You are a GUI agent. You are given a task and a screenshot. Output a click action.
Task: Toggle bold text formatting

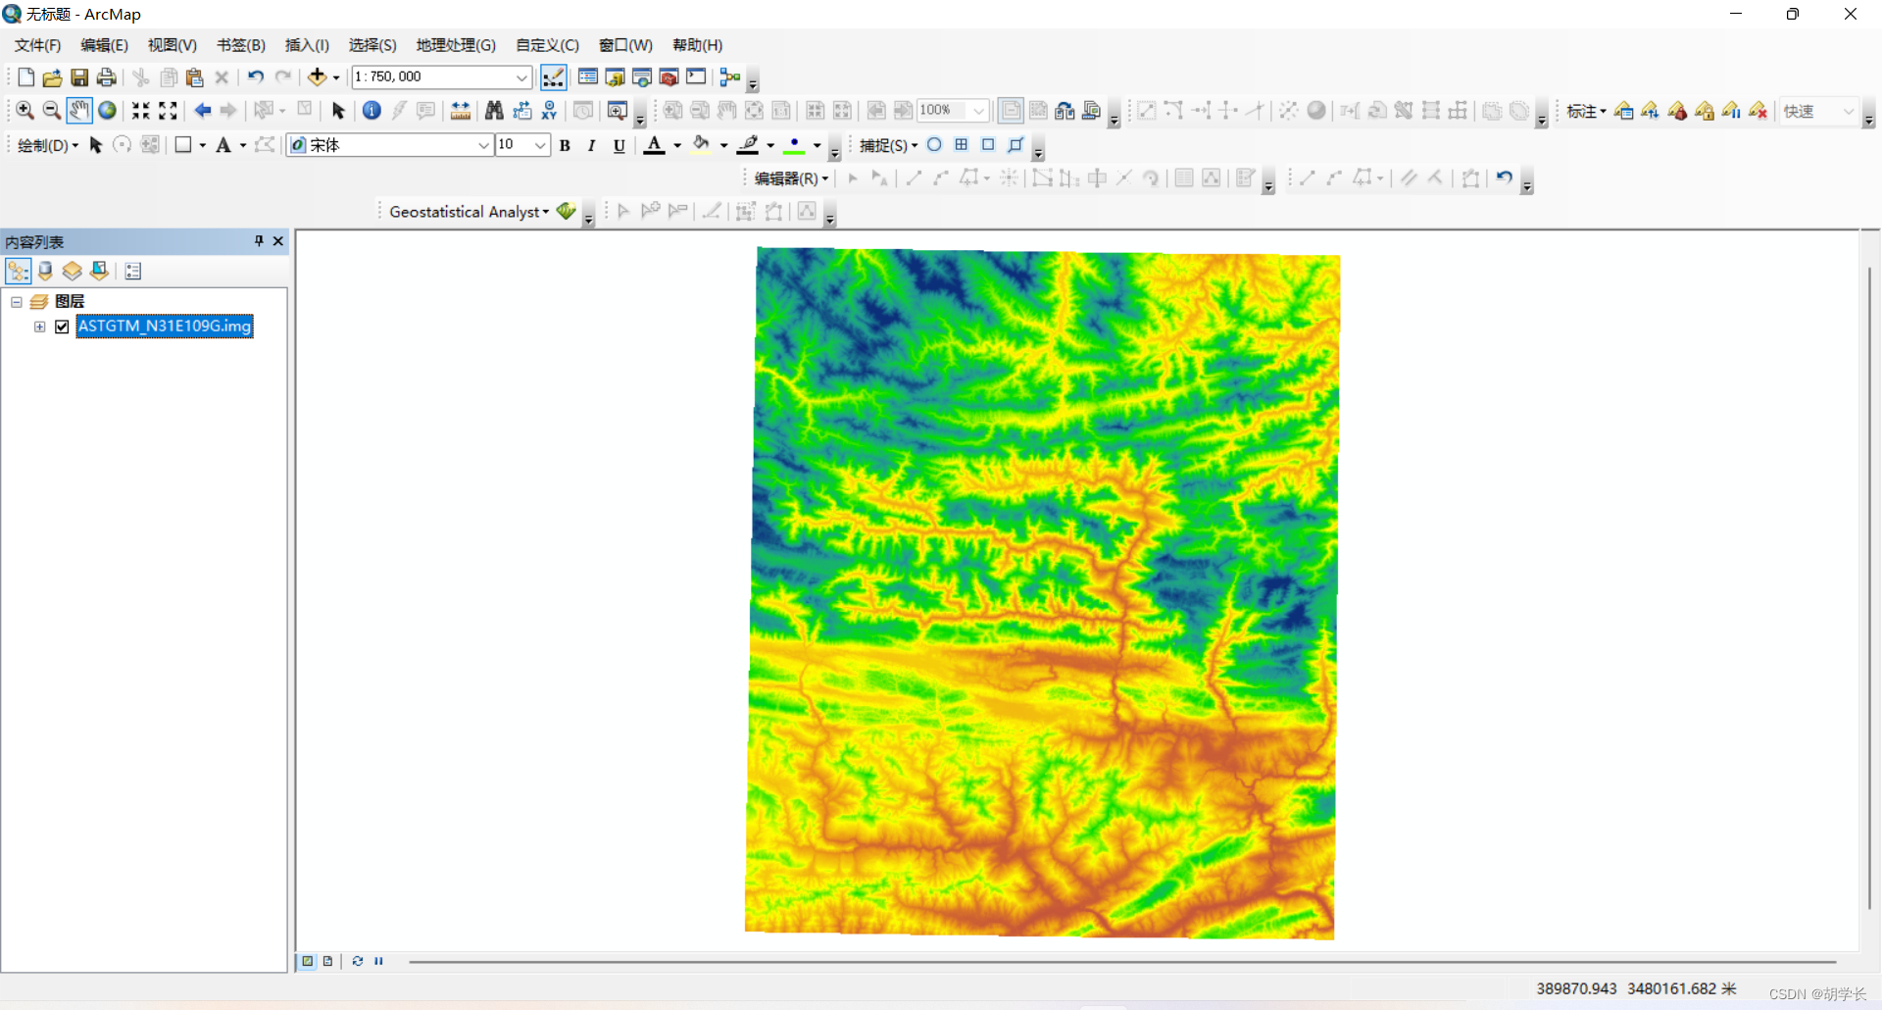click(x=566, y=146)
